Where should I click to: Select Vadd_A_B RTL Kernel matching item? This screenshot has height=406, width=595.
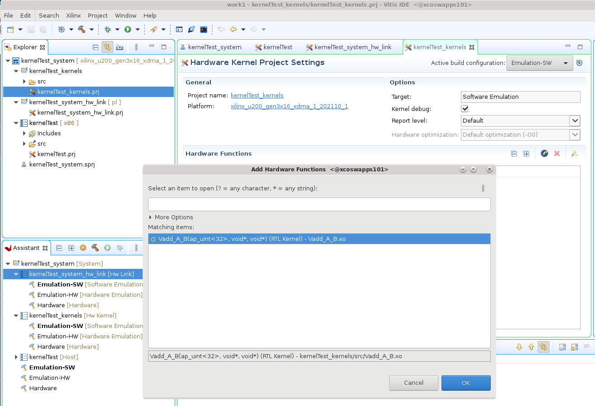(319, 239)
